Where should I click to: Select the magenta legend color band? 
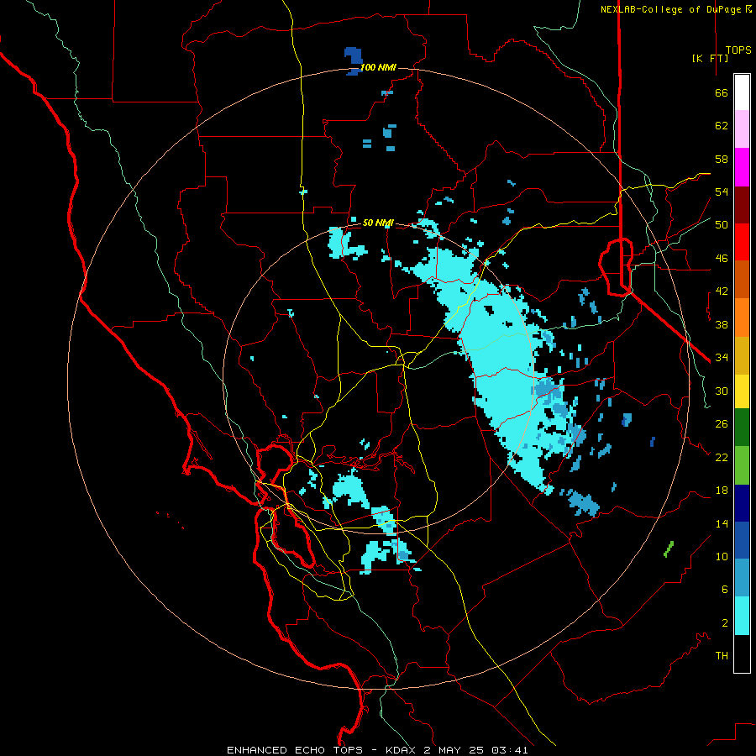742,167
